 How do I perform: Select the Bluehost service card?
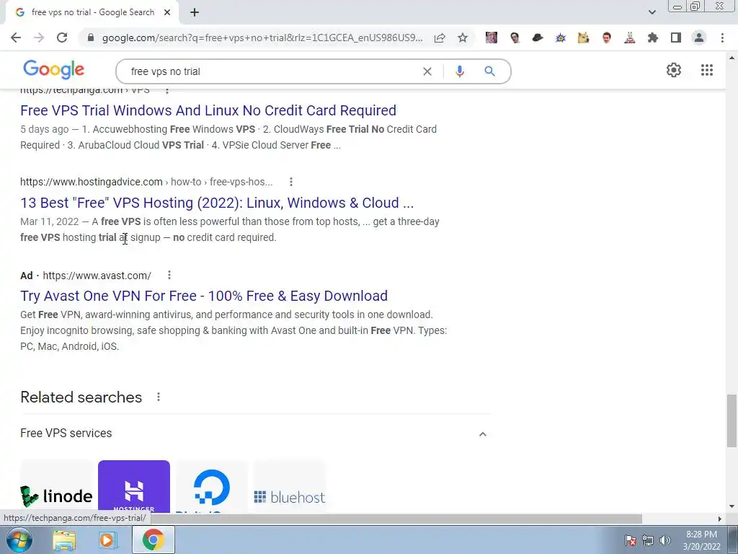[x=289, y=486]
